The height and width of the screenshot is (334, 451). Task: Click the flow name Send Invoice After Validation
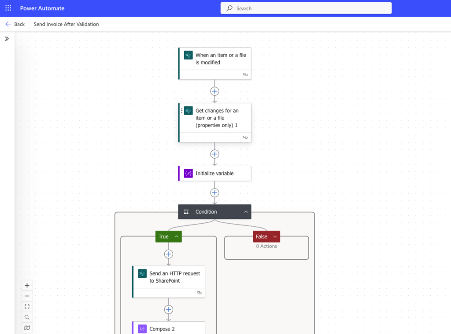pyautogui.click(x=66, y=24)
